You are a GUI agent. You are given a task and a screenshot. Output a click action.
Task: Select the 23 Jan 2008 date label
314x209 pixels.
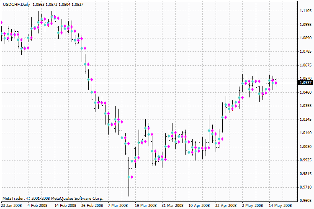(x=12, y=205)
